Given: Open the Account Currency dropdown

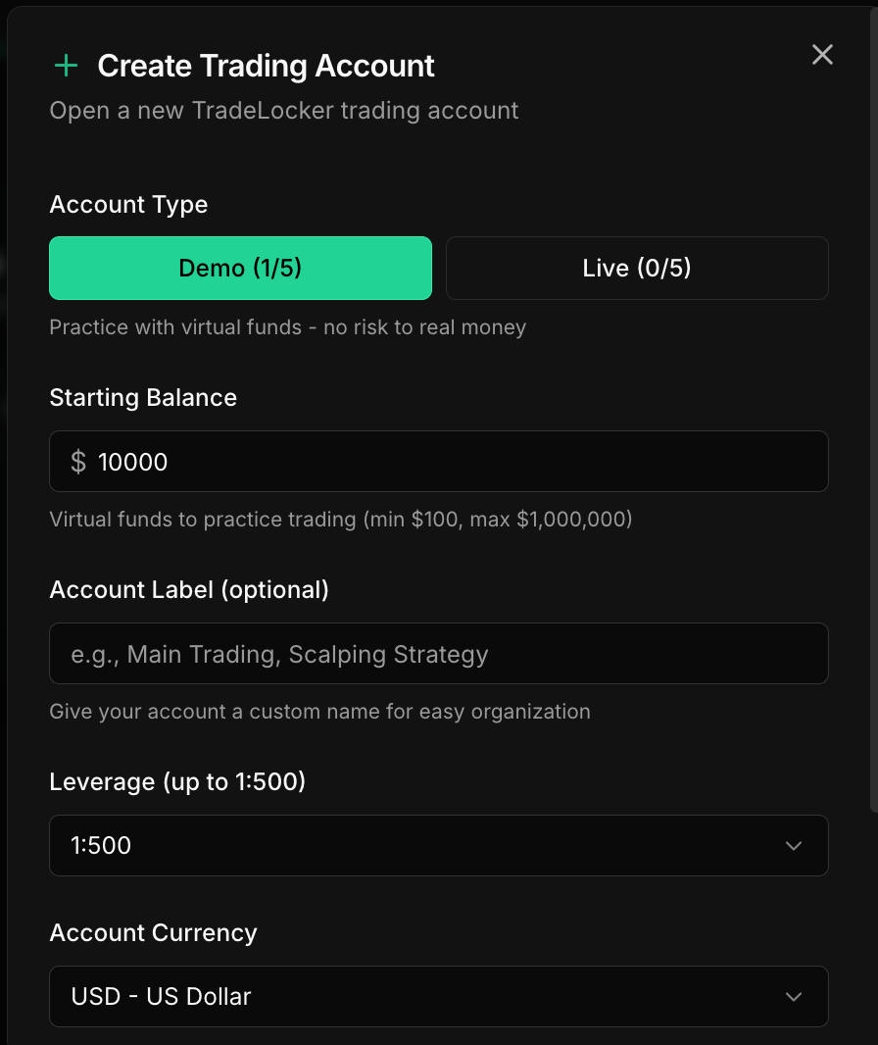Looking at the screenshot, I should pos(439,996).
